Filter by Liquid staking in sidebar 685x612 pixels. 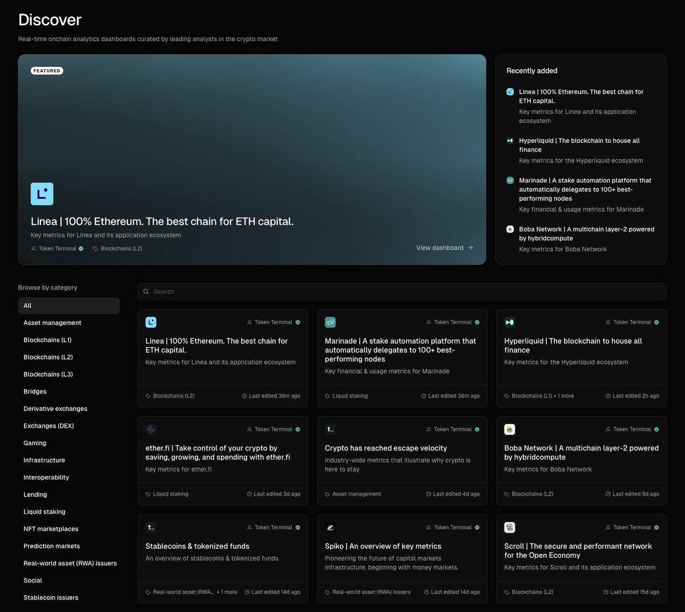68,512
